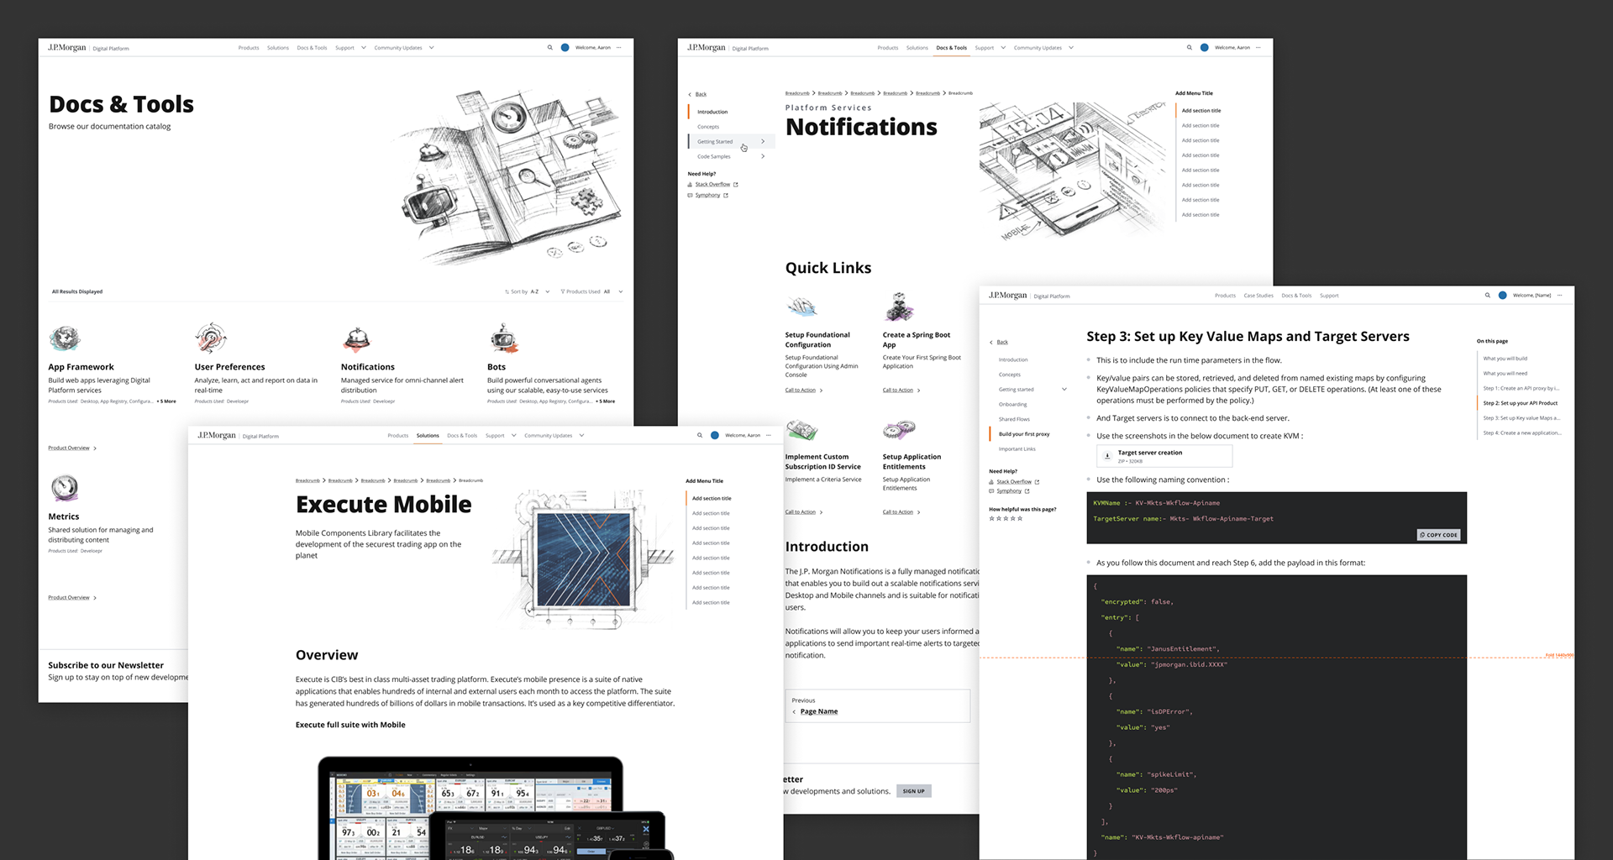This screenshot has width=1613, height=860.
Task: Click +5 More under App Framework
Action: pyautogui.click(x=166, y=401)
